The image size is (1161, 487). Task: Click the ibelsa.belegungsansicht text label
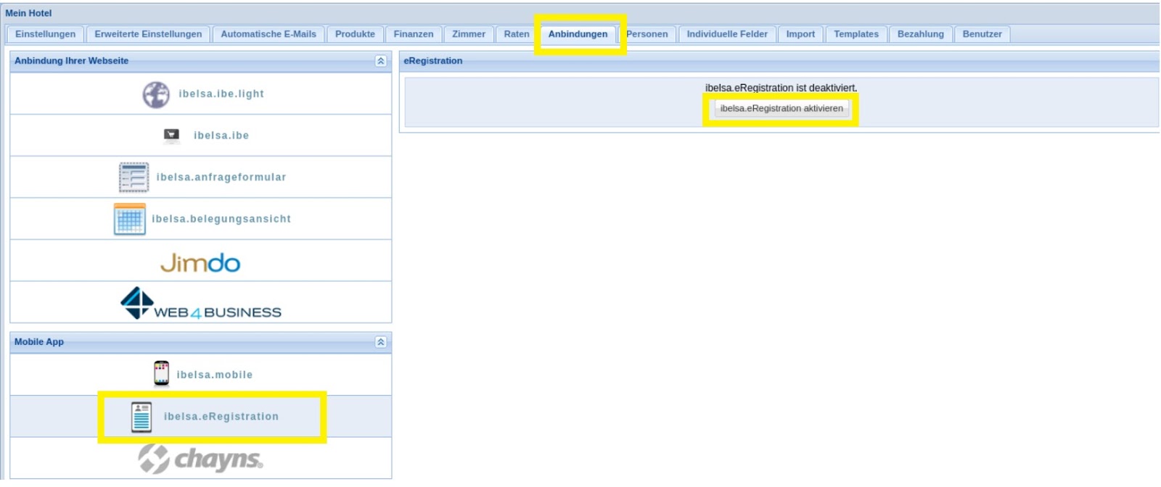pos(221,219)
